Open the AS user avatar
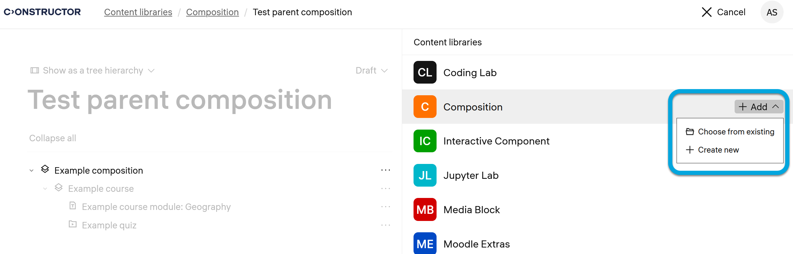 click(772, 12)
